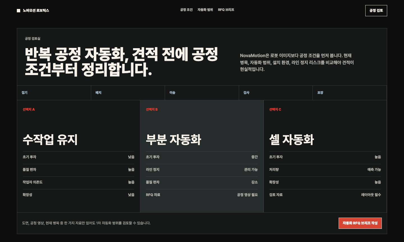Image resolution: width=404 pixels, height=242 pixels.
Task: Click 초기 투자 row in 수작업 유지 card
Action: click(x=79, y=157)
